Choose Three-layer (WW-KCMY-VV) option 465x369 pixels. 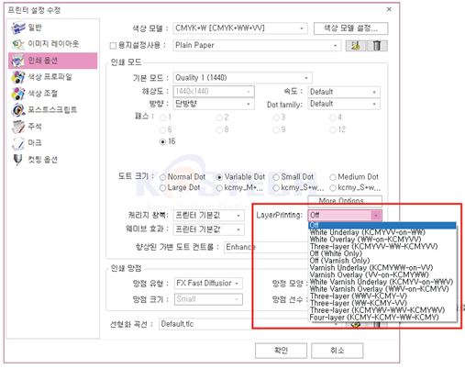(382, 303)
